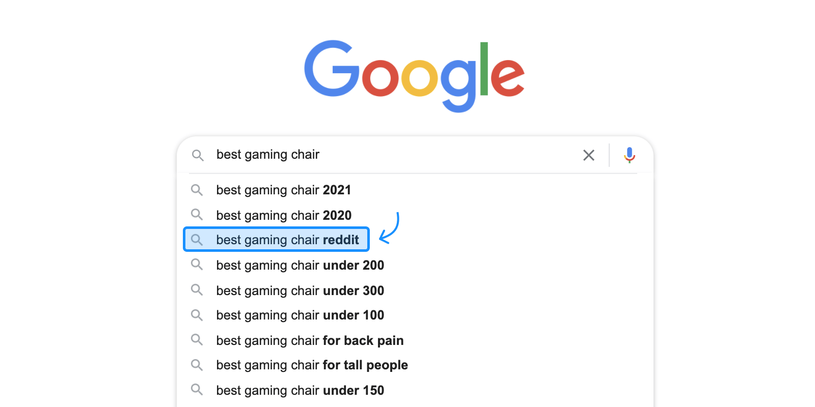Click the magnifier icon beside the 'under 150' suggestion
815x407 pixels.
197,390
